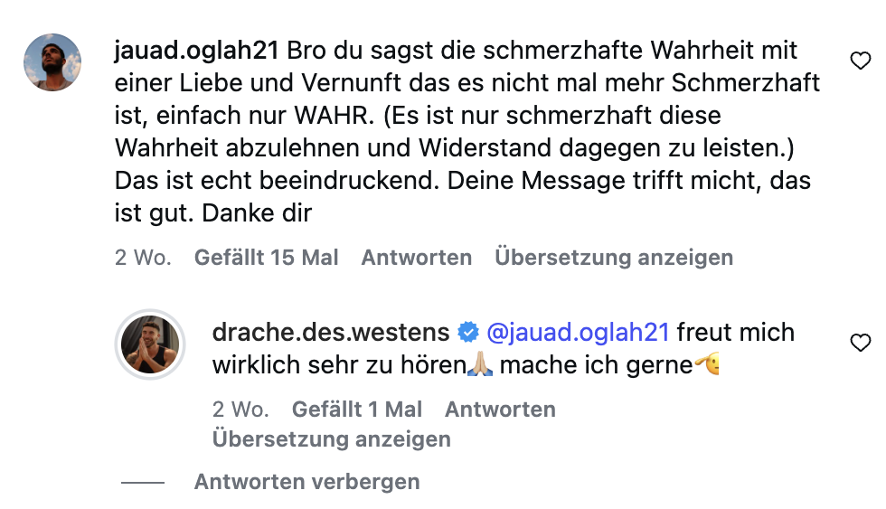
Task: Click the @jauad.oglah21 mention in the reply
Action: (578, 333)
